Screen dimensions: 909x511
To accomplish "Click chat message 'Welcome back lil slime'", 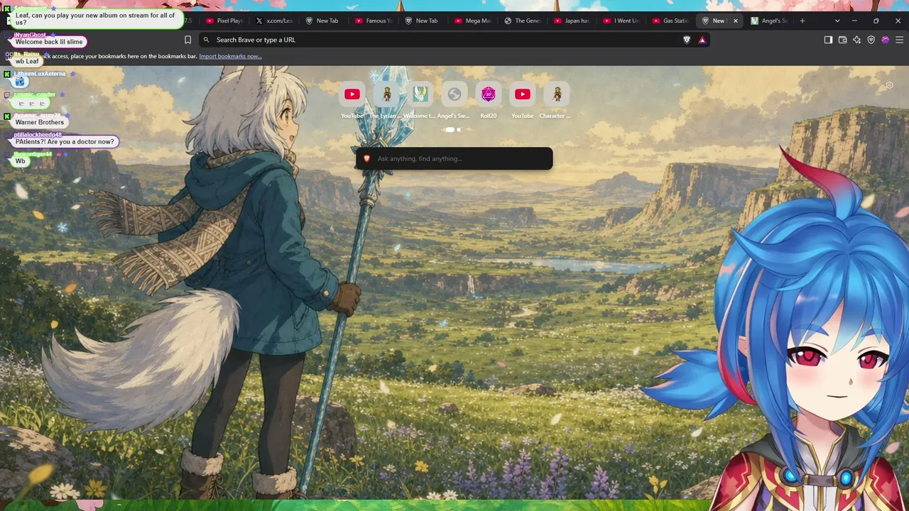I will (49, 42).
